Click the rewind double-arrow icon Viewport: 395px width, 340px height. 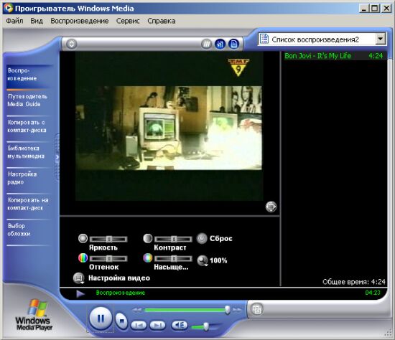(x=137, y=310)
